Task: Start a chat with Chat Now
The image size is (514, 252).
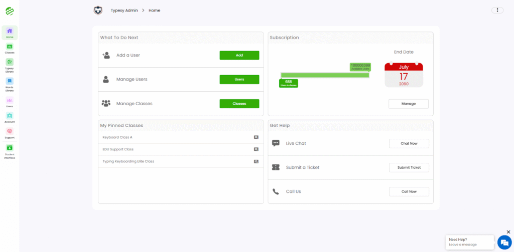Action: coord(409,143)
